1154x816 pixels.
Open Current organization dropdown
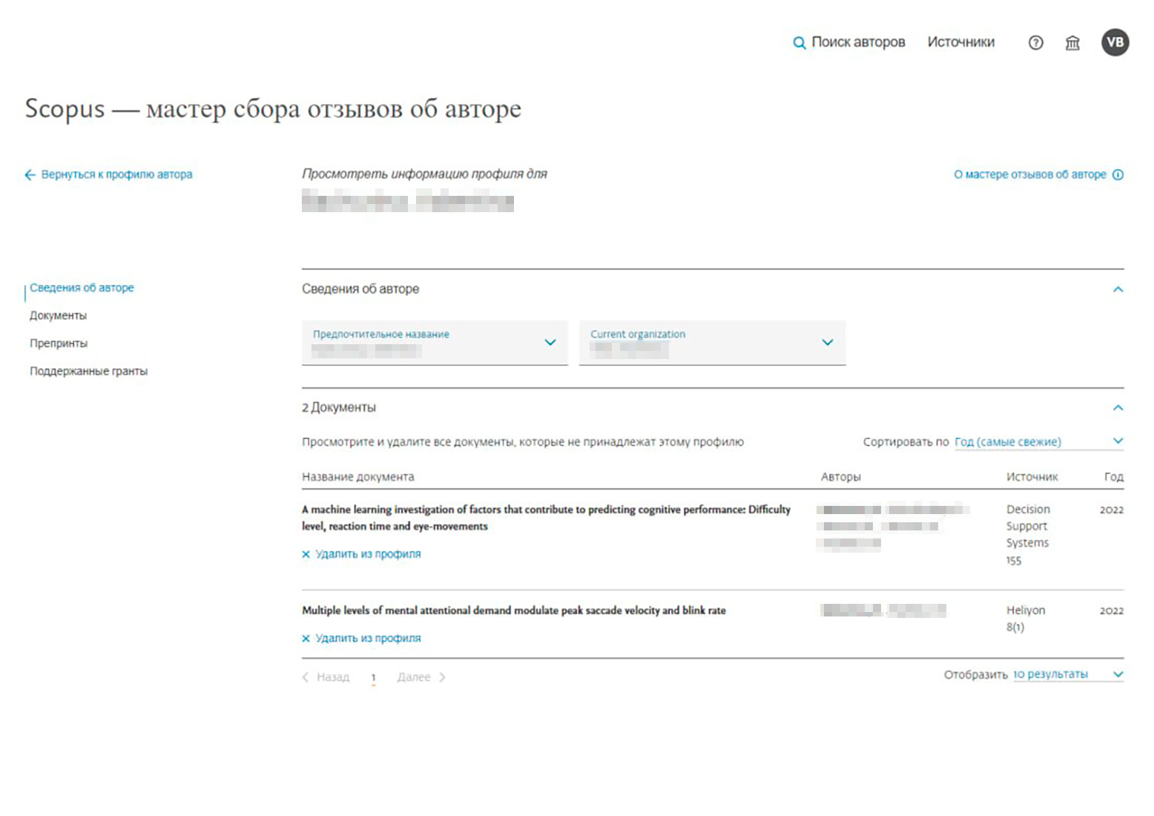[x=712, y=343]
